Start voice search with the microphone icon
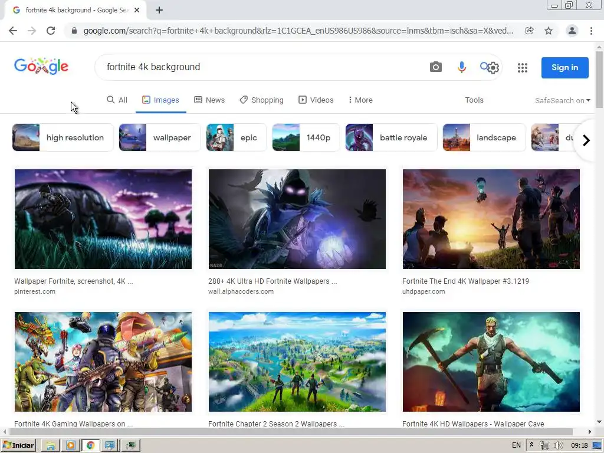The image size is (604, 453). coord(461,67)
